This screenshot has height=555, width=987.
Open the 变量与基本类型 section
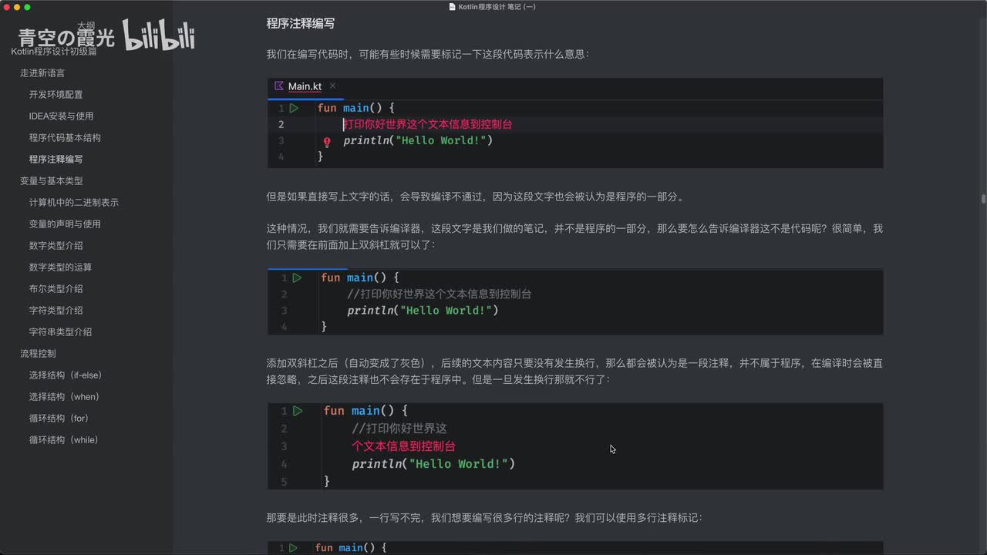[51, 181]
